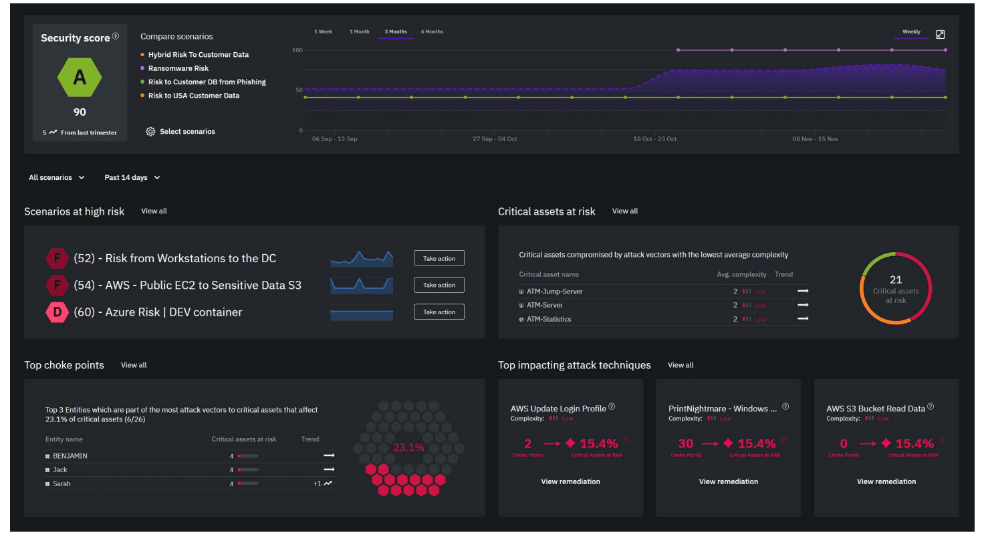The image size is (988, 539).
Task: Select the 6 Months time range tab
Action: tap(432, 31)
